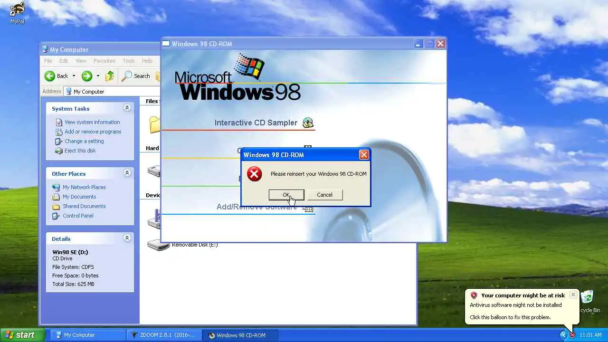Click the Add/Remove Software icon
The image size is (608, 342).
pos(309,209)
